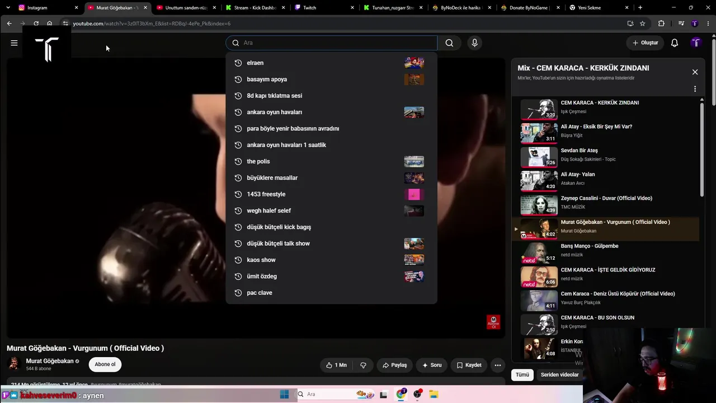This screenshot has height=403, width=716.
Task: Open the Windows Start menu
Action: tap(284, 394)
